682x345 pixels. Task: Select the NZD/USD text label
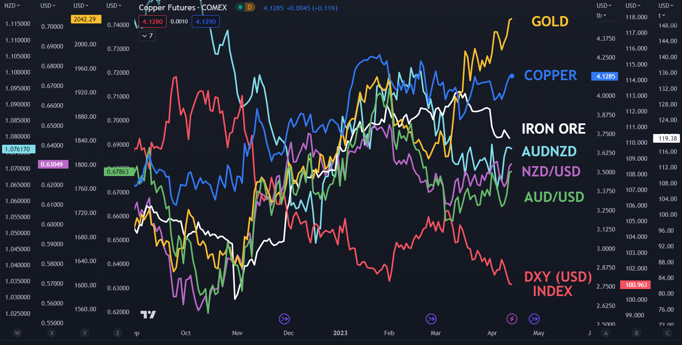[551, 171]
